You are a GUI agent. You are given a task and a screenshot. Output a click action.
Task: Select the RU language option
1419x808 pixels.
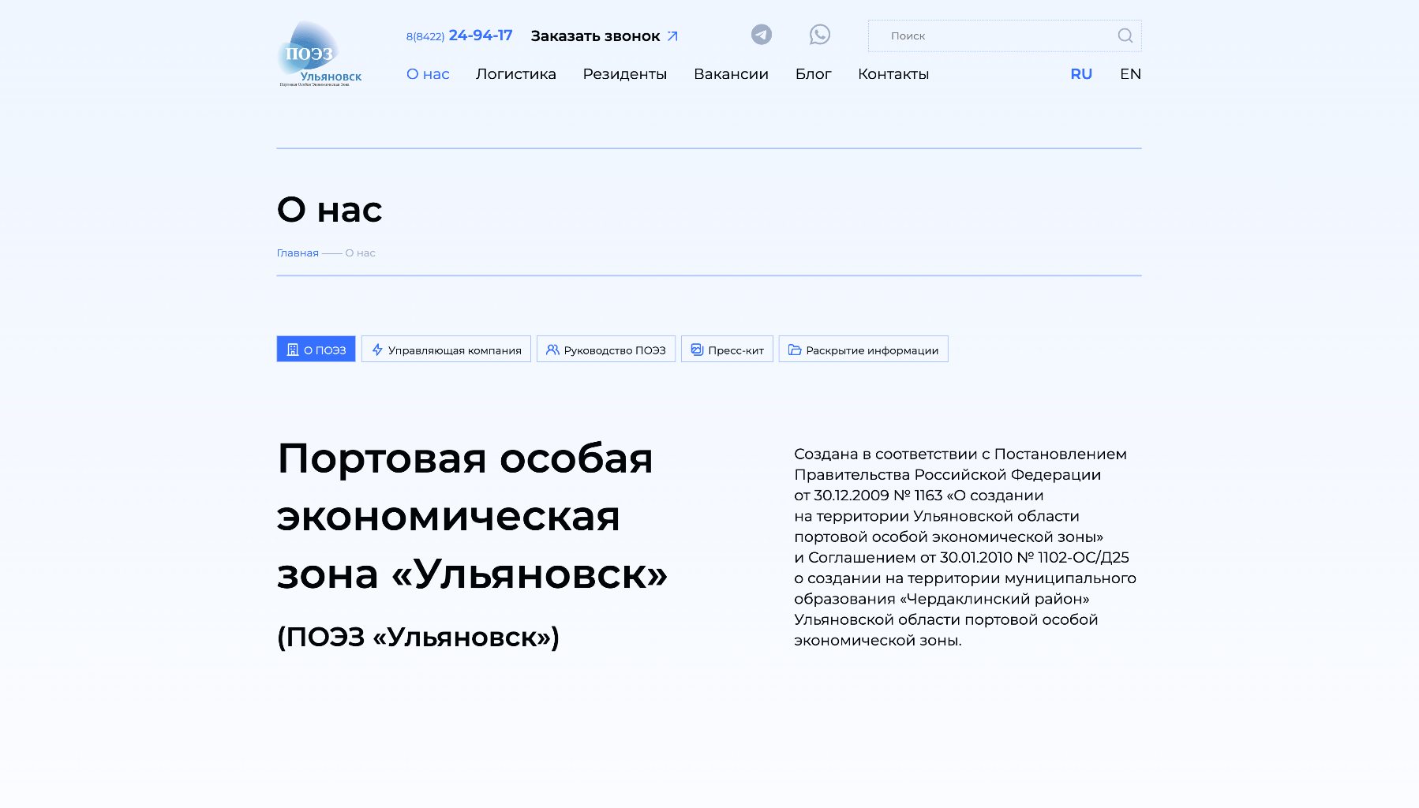point(1080,73)
